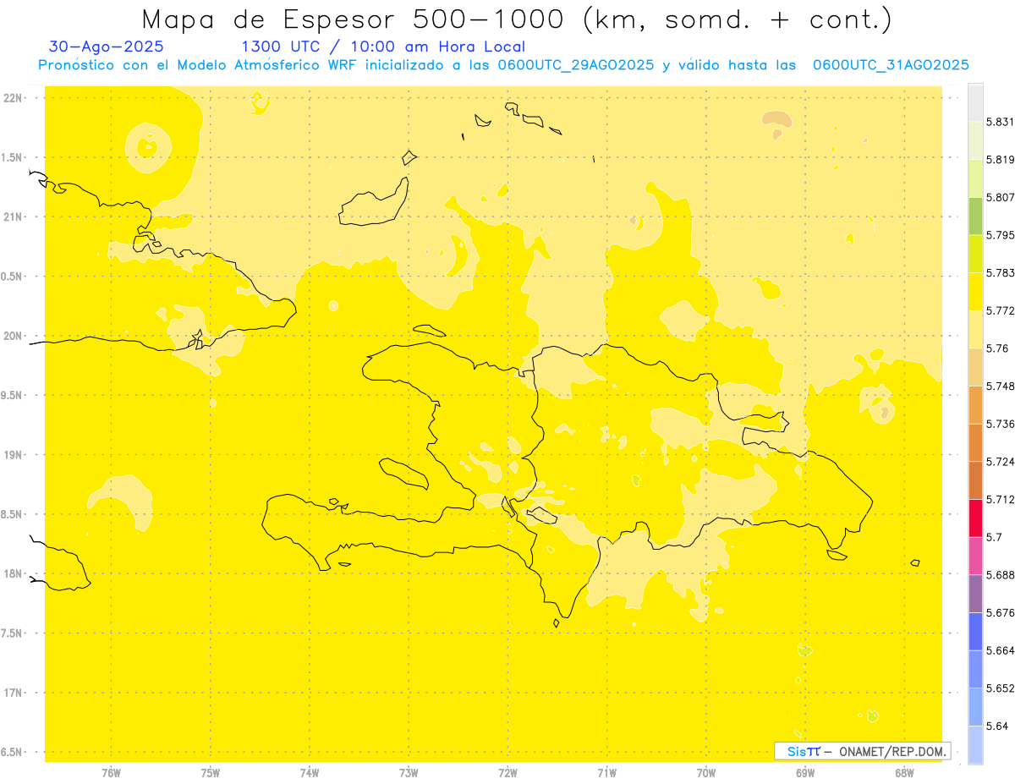Click the "76W" longitude label

click(x=111, y=772)
